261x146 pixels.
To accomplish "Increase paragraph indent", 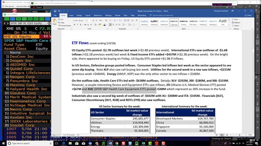I will click(128, 20).
